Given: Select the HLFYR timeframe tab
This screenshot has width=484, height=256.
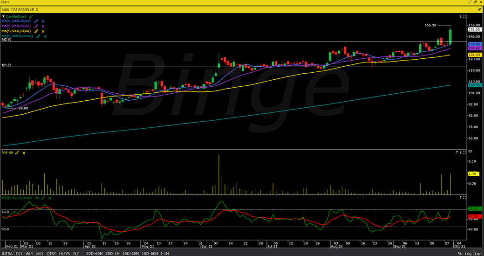Looking at the screenshot, I should 64,254.
